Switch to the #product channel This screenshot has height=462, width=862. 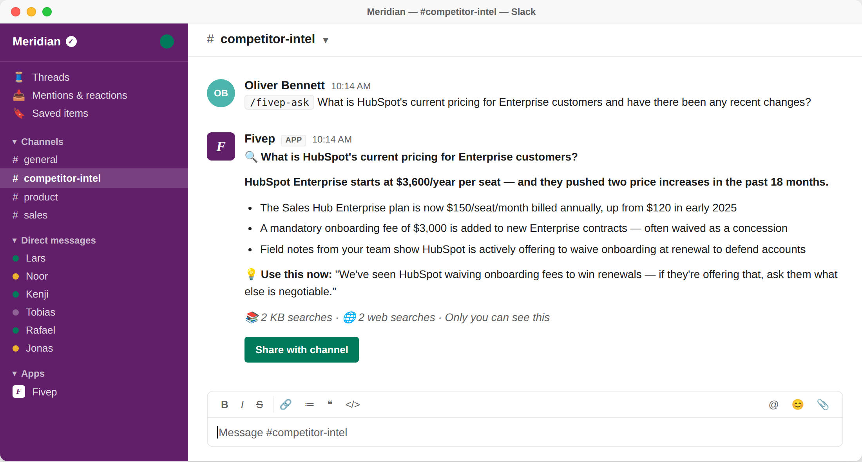click(41, 197)
